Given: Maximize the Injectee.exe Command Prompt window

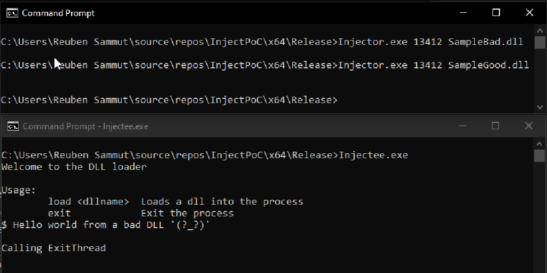Looking at the screenshot, I should click(x=495, y=126).
